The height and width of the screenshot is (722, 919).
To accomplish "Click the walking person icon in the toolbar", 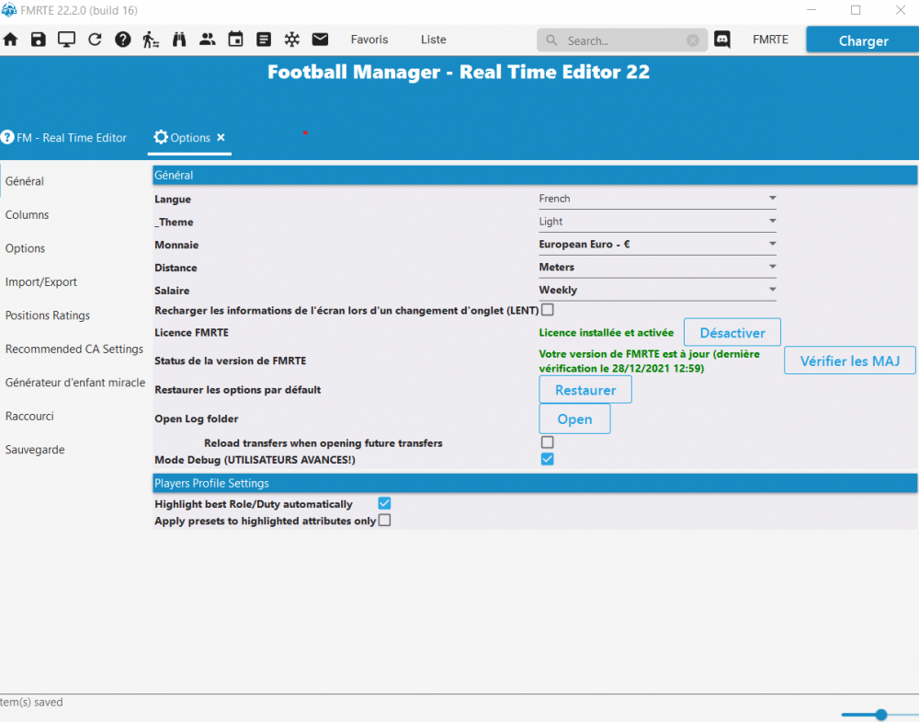I will (151, 40).
